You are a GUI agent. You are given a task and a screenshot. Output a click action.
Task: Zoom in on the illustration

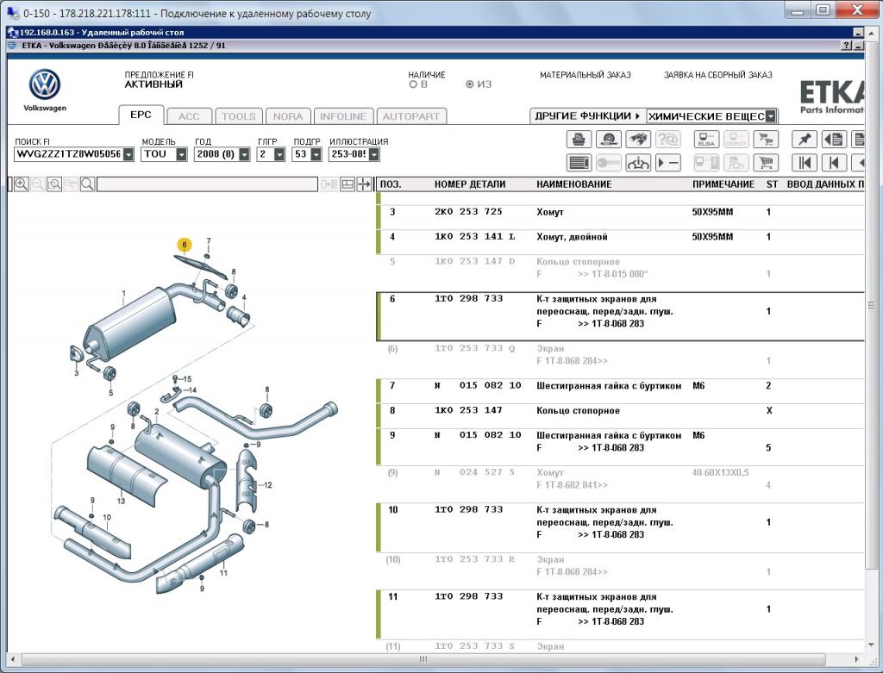(x=22, y=184)
